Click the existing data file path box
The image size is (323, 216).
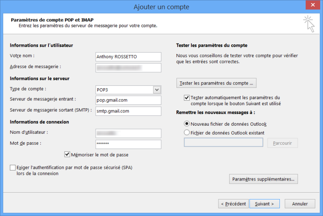[223, 143]
